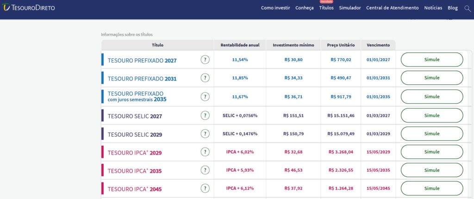
Task: Click minimum investment R$ 151,51
Action: click(293, 116)
